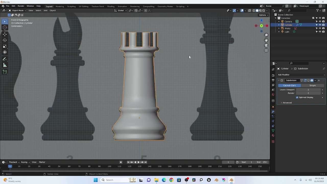Screen dimensions: 327x184
Task: Open the Render menu
Action: tap(21, 6)
